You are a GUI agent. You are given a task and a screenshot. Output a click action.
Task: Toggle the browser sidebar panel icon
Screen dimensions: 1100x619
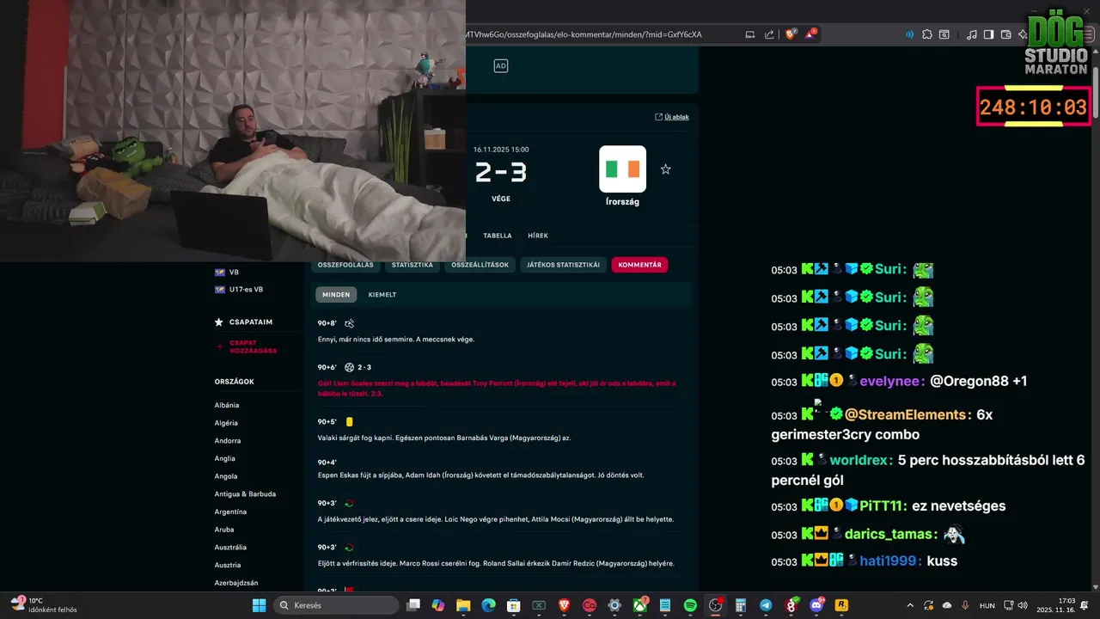click(988, 34)
